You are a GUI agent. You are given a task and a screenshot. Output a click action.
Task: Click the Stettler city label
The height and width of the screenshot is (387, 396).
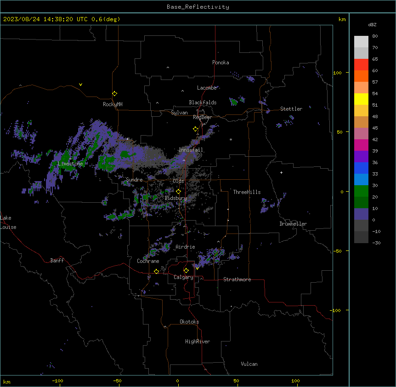291,109
